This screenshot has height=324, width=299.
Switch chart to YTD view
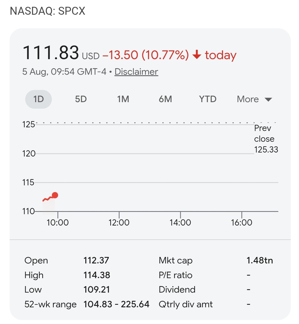pyautogui.click(x=208, y=99)
